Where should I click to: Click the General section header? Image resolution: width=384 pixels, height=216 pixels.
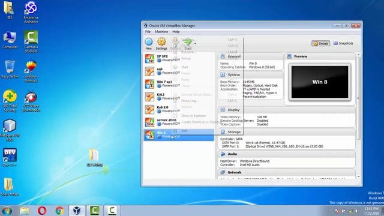(x=250, y=56)
